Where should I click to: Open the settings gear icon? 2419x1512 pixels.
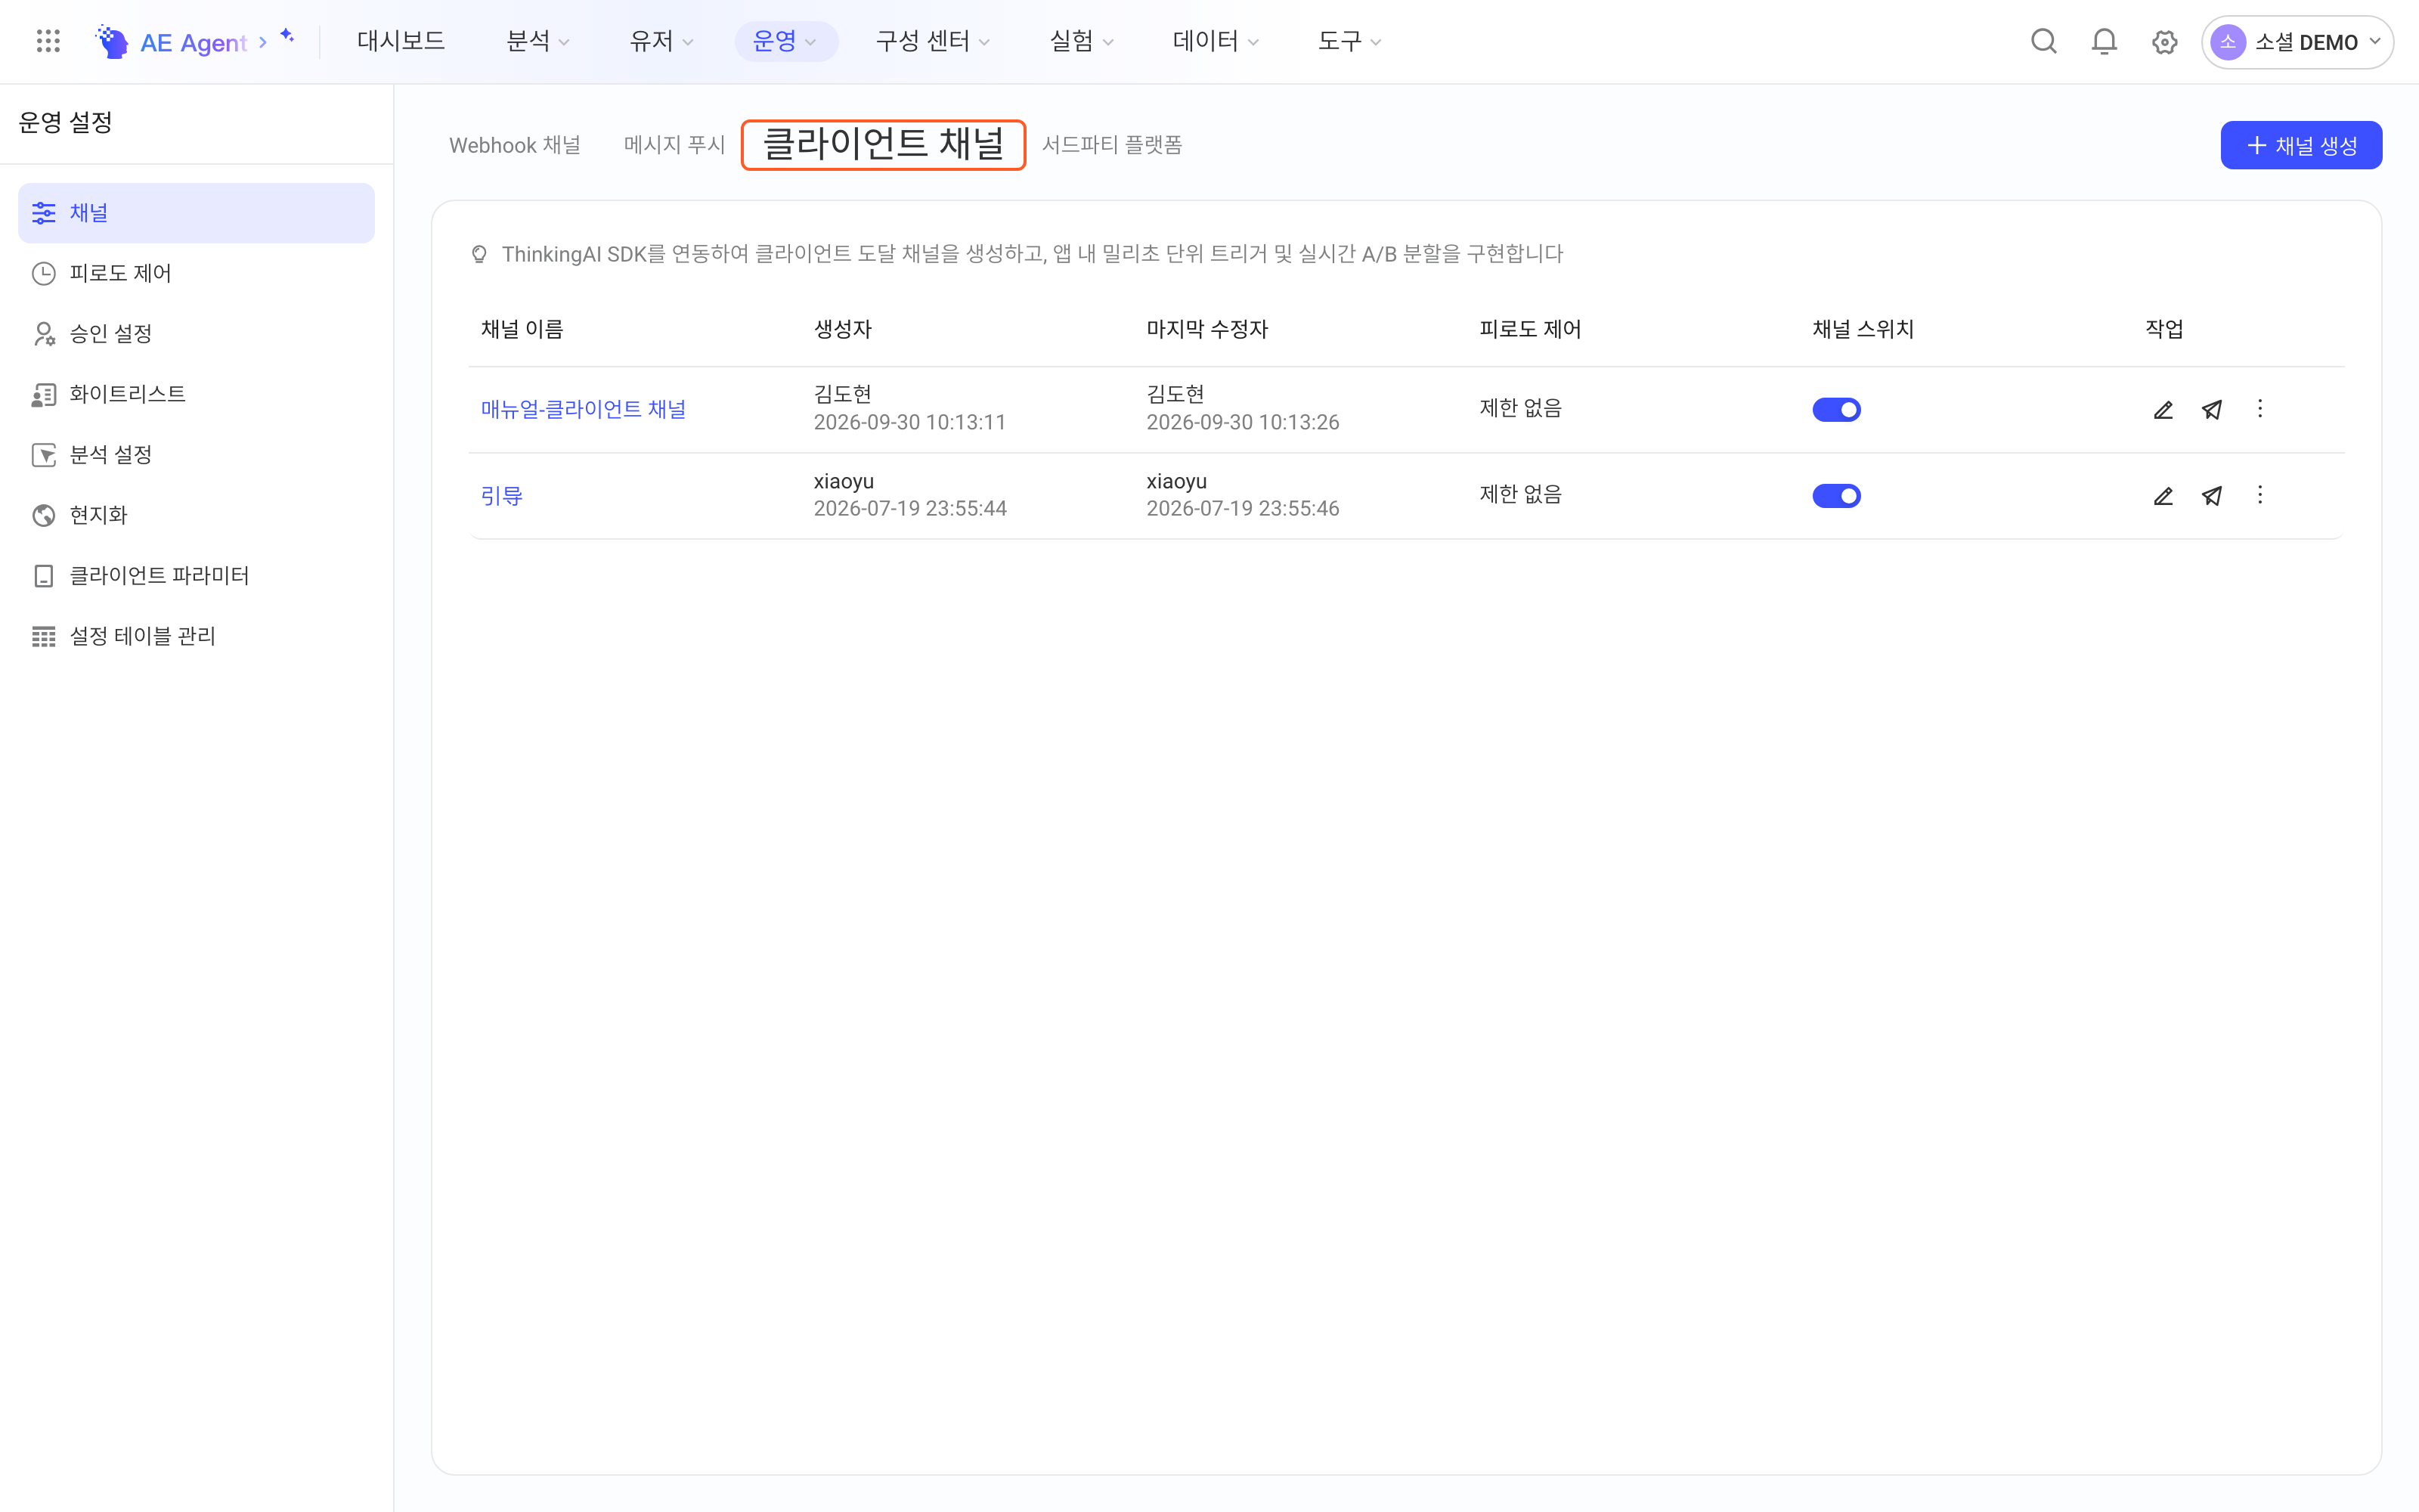pyautogui.click(x=2164, y=42)
